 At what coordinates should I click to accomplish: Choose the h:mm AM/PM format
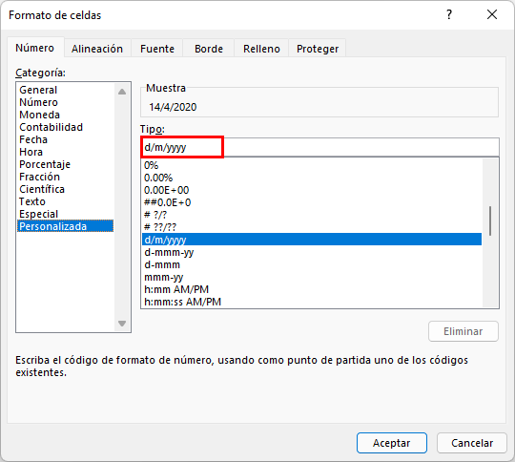(312, 289)
